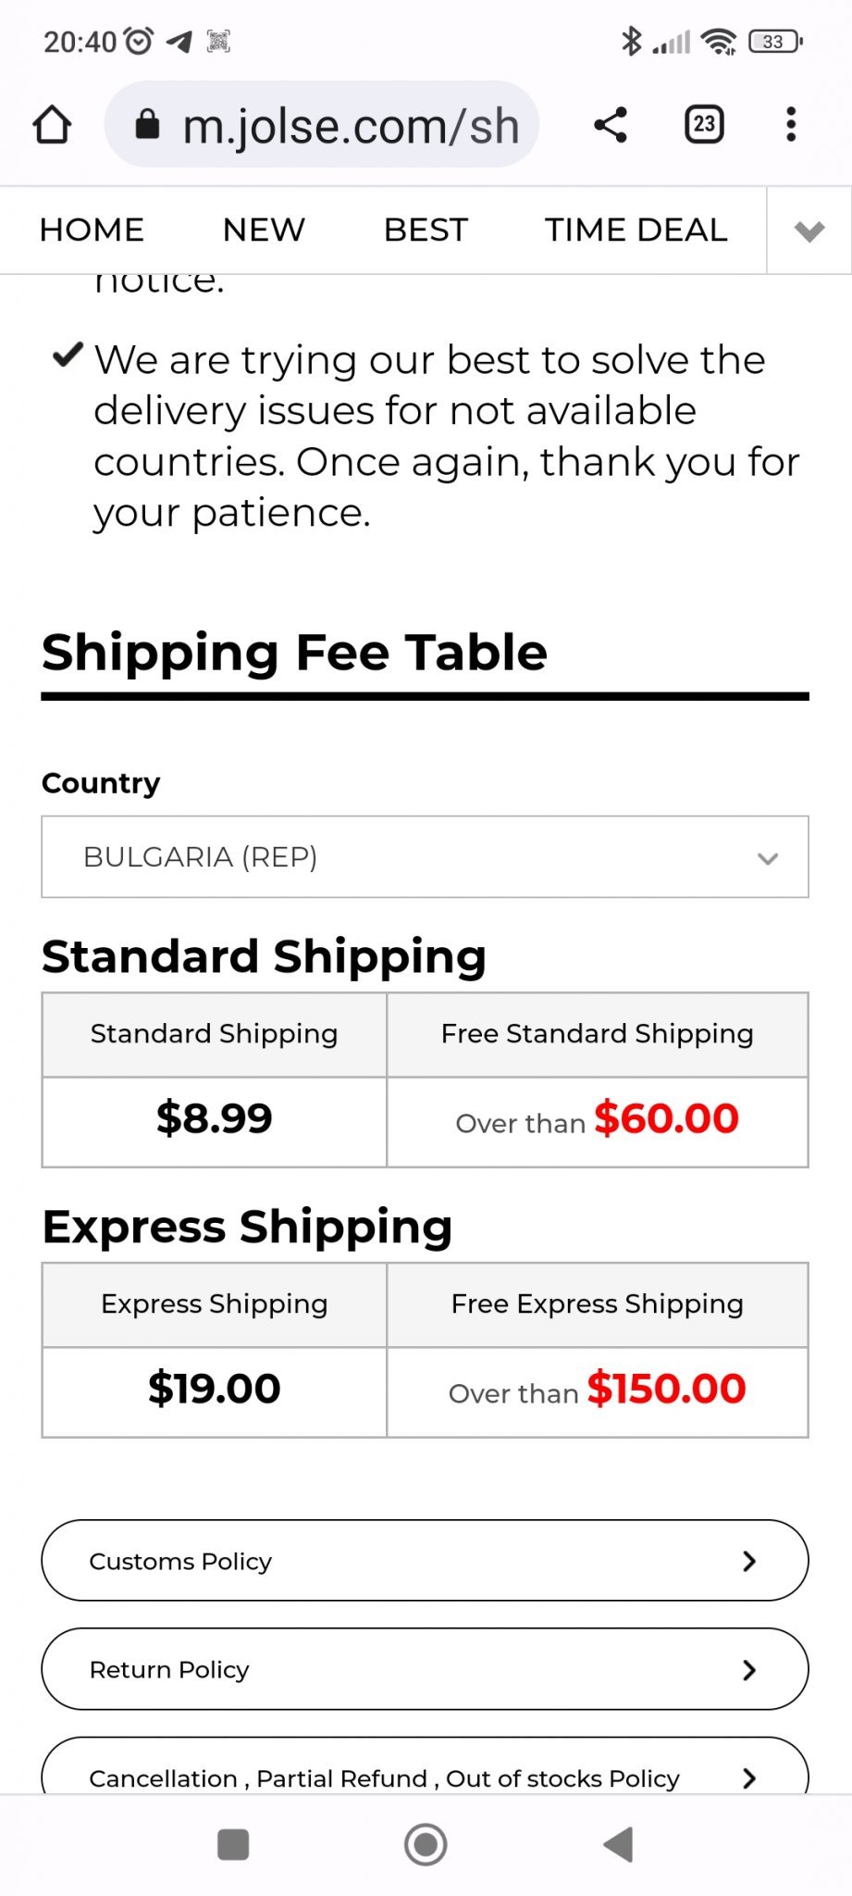Expand the navigation category chevron
The width and height of the screenshot is (852, 1896).
tap(809, 231)
